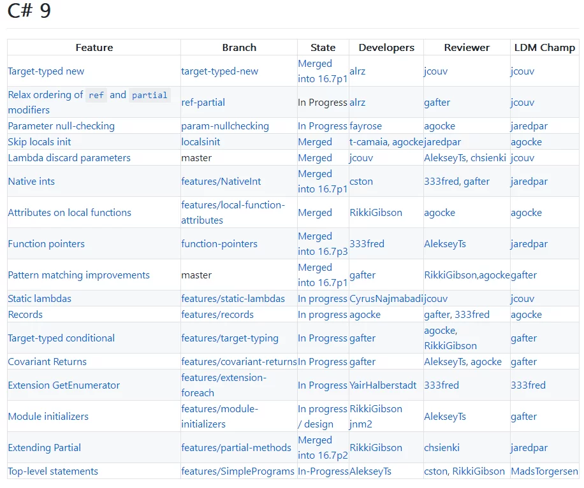Visit MadsTorgersen's profile link
Viewport: 584px width, 488px height.
(544, 471)
